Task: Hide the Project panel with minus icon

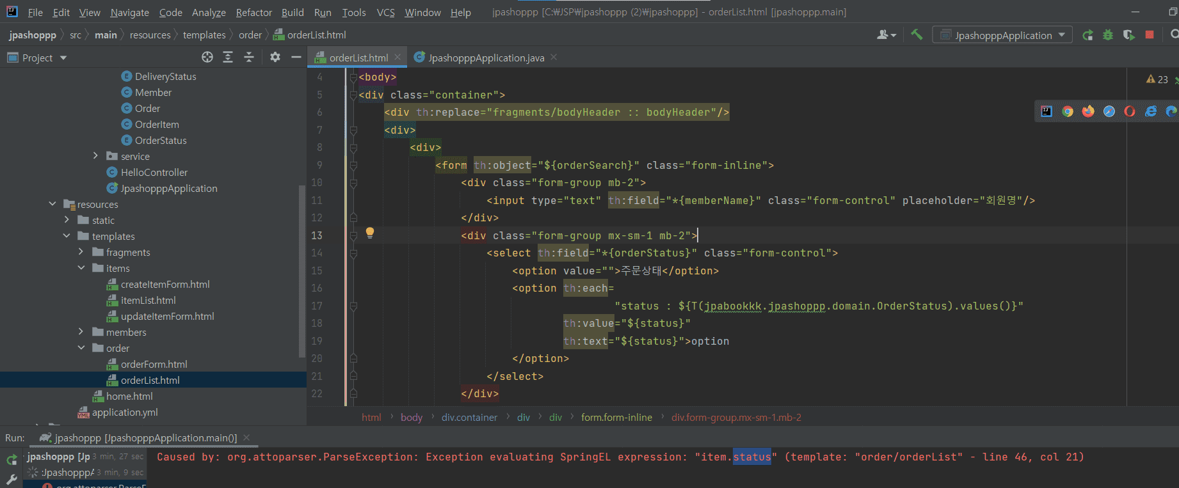Action: [x=296, y=58]
